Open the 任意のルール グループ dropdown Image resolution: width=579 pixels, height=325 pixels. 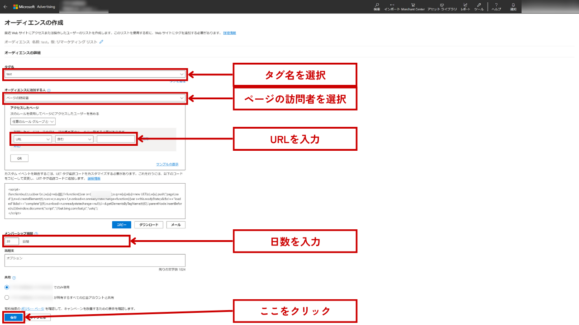coord(33,121)
